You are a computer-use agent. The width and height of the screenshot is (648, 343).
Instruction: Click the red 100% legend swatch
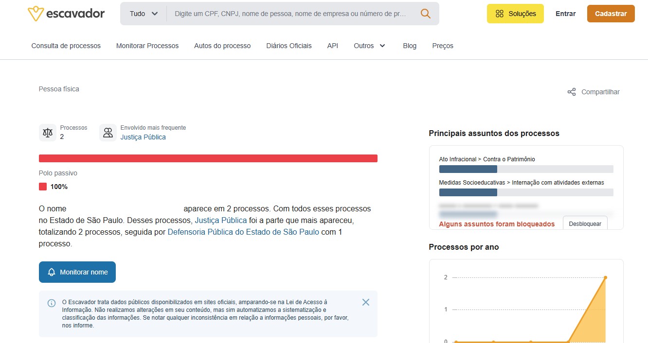click(x=43, y=187)
